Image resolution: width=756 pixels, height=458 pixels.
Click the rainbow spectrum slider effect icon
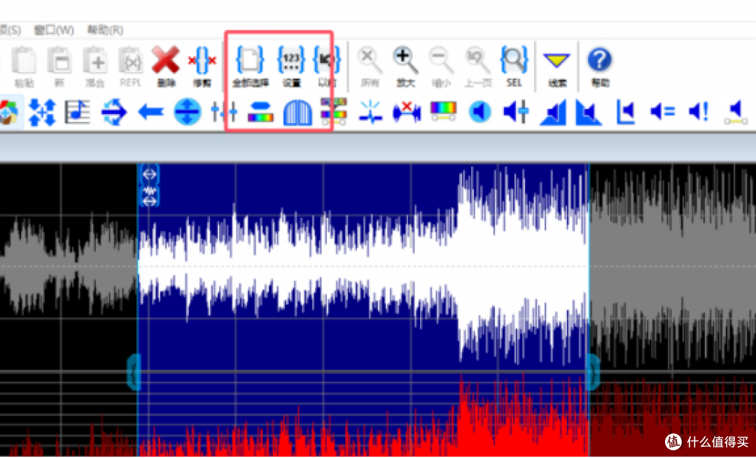(x=443, y=112)
